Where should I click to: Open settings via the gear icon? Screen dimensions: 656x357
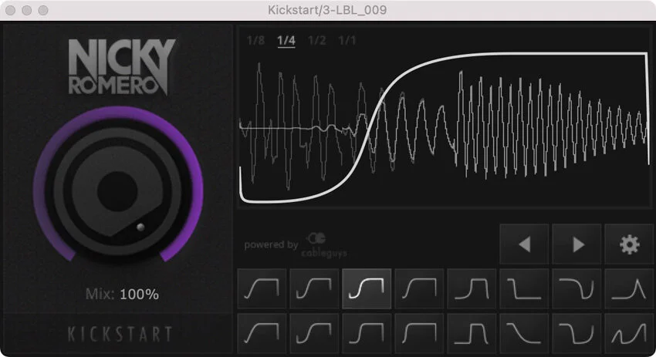[x=629, y=244]
